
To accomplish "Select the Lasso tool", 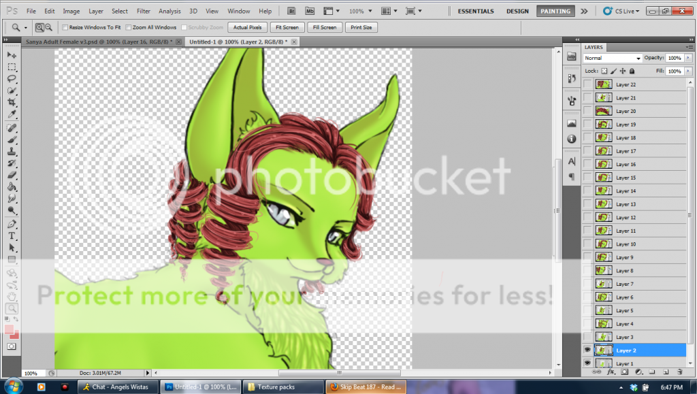I will tap(12, 78).
